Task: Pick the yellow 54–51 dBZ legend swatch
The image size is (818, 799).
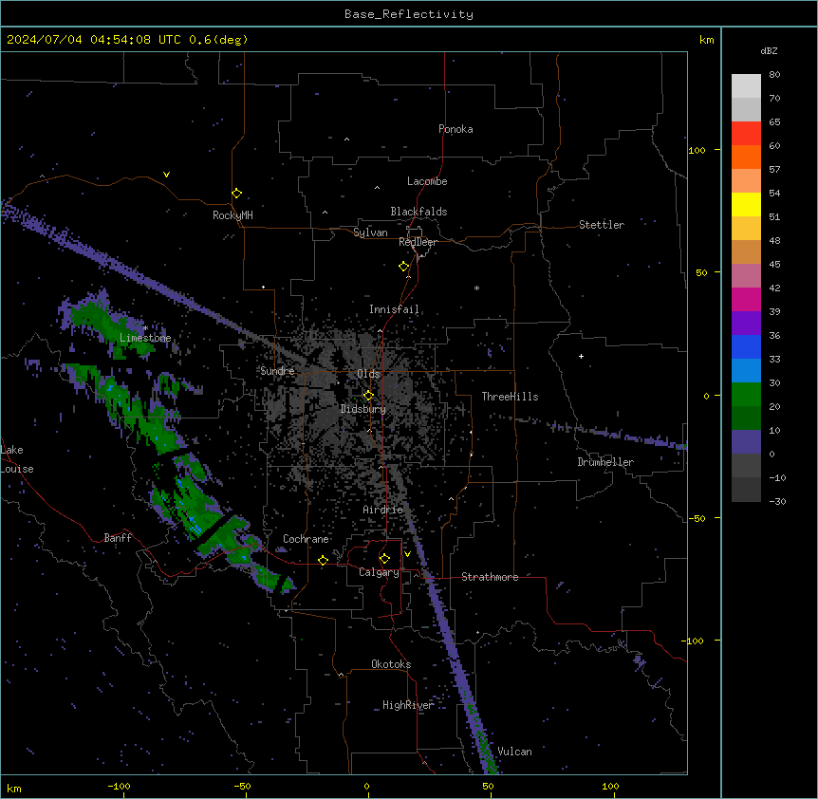Action: pyautogui.click(x=746, y=204)
